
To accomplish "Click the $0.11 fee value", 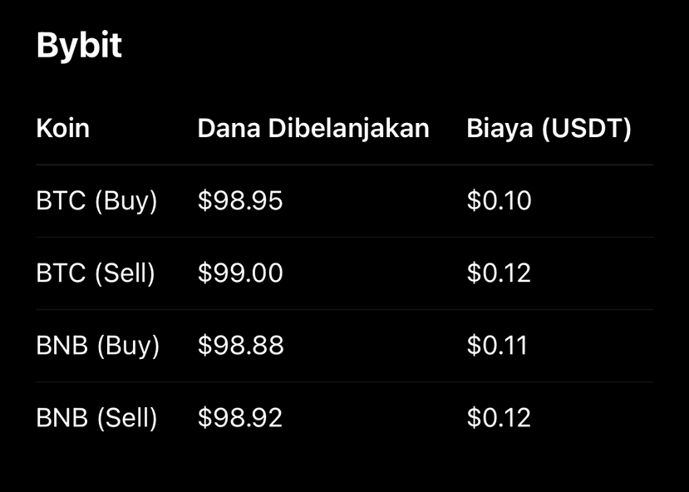I will [497, 346].
